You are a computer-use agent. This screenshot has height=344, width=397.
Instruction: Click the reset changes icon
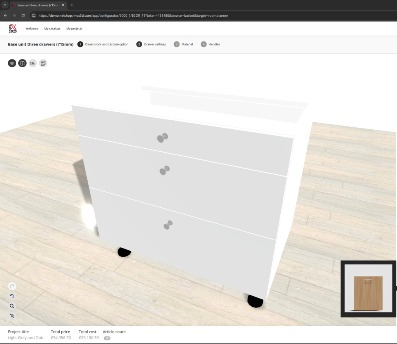click(12, 316)
